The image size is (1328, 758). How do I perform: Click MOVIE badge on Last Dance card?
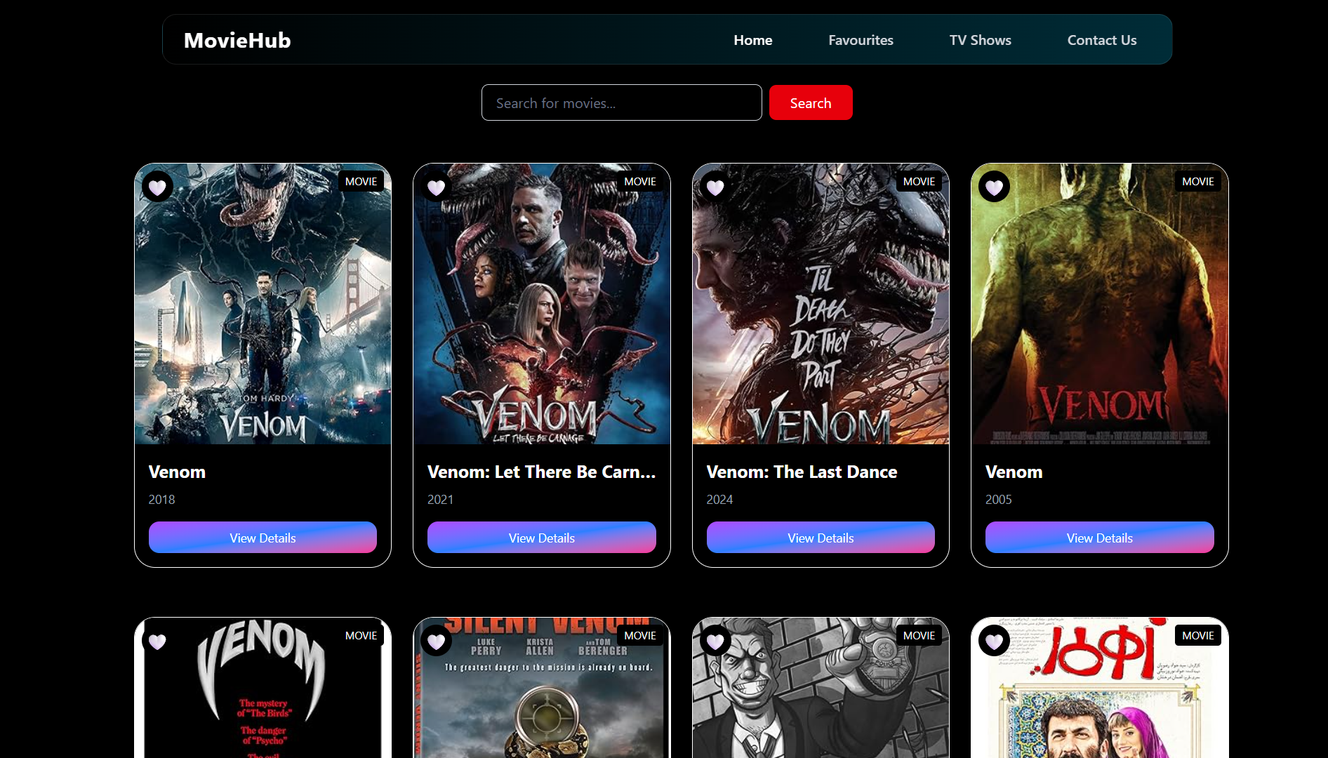[x=919, y=182]
